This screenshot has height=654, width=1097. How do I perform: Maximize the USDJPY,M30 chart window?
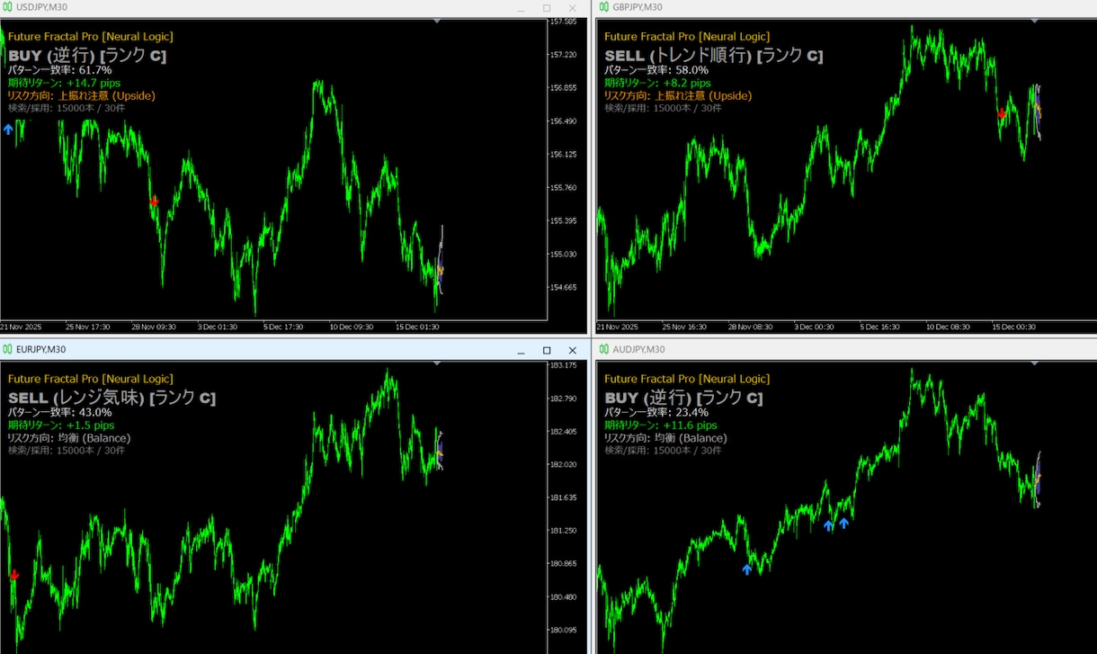(547, 8)
